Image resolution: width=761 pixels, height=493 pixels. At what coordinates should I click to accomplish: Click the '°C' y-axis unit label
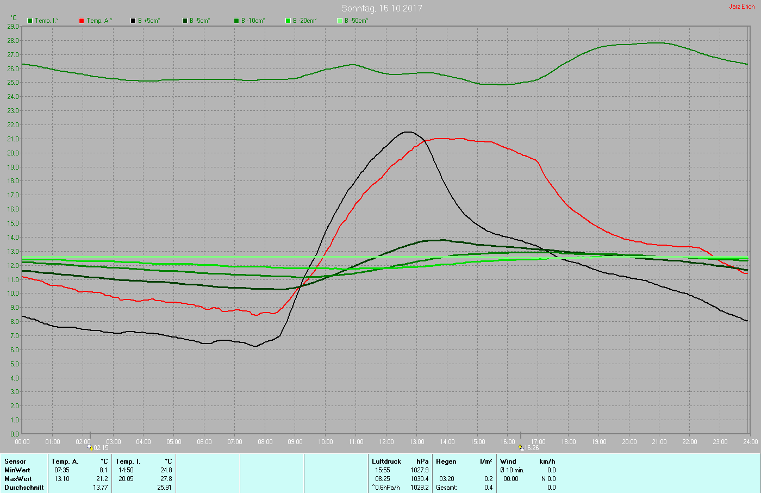14,18
